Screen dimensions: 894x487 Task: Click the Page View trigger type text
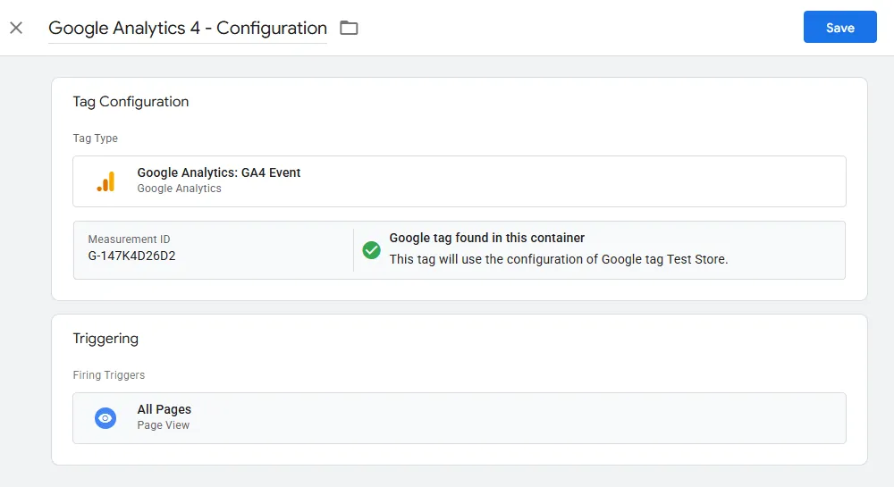pos(163,425)
